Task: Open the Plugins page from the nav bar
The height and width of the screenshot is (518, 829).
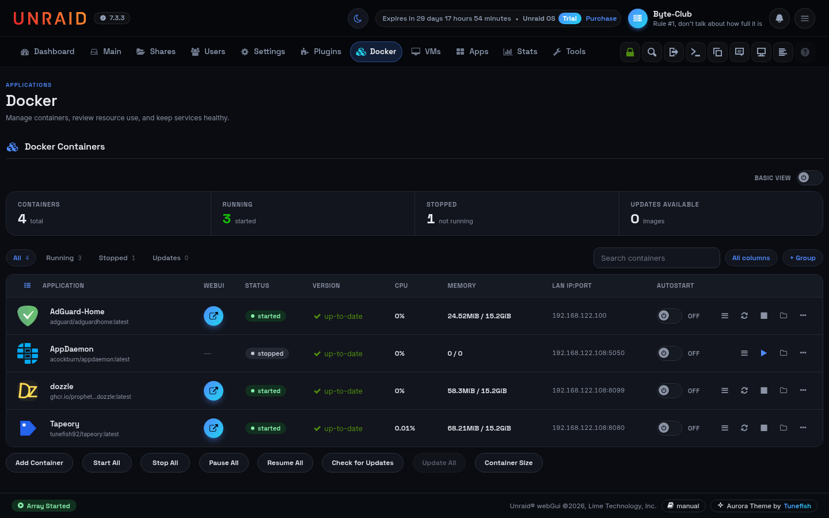Action: tap(321, 52)
